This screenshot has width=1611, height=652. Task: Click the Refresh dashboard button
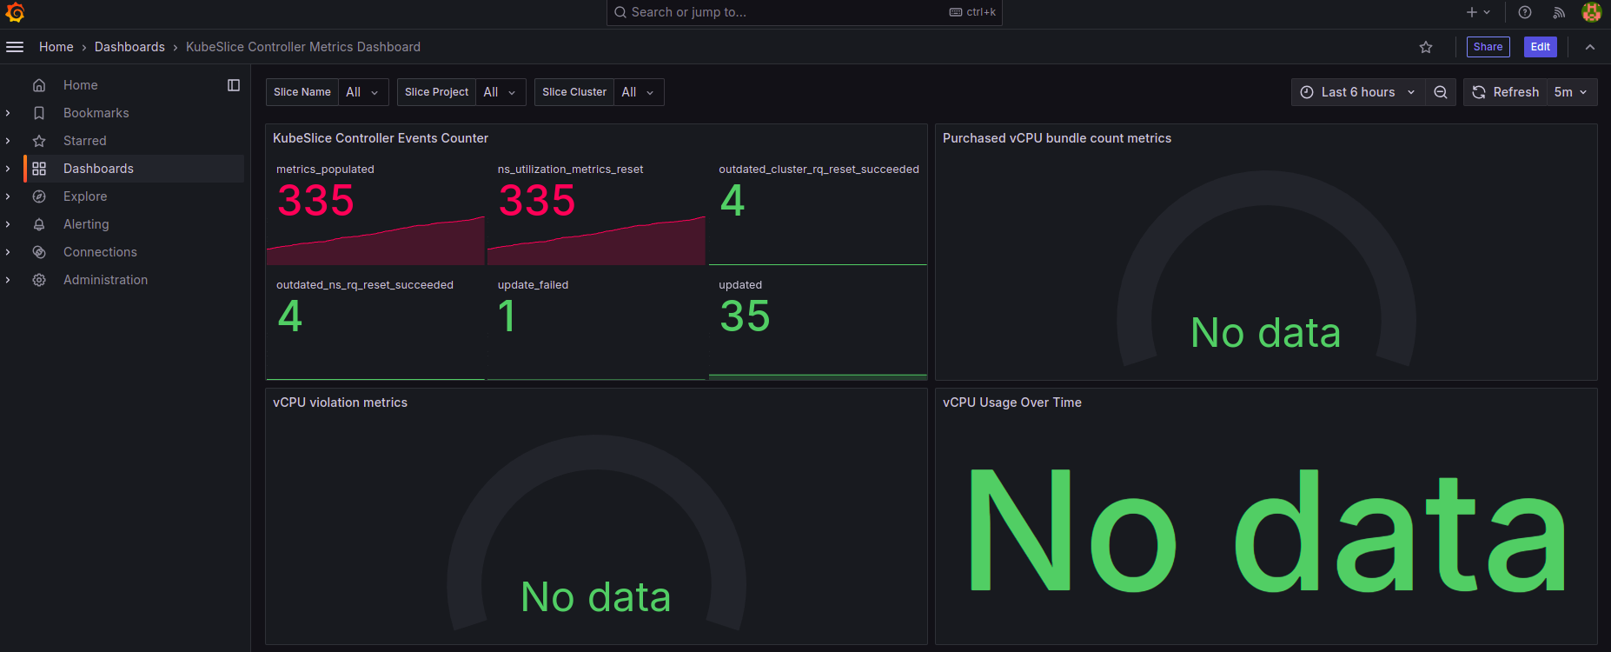(1506, 92)
